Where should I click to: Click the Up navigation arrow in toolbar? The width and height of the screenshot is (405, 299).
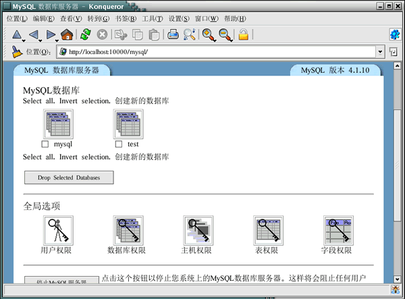pos(17,34)
